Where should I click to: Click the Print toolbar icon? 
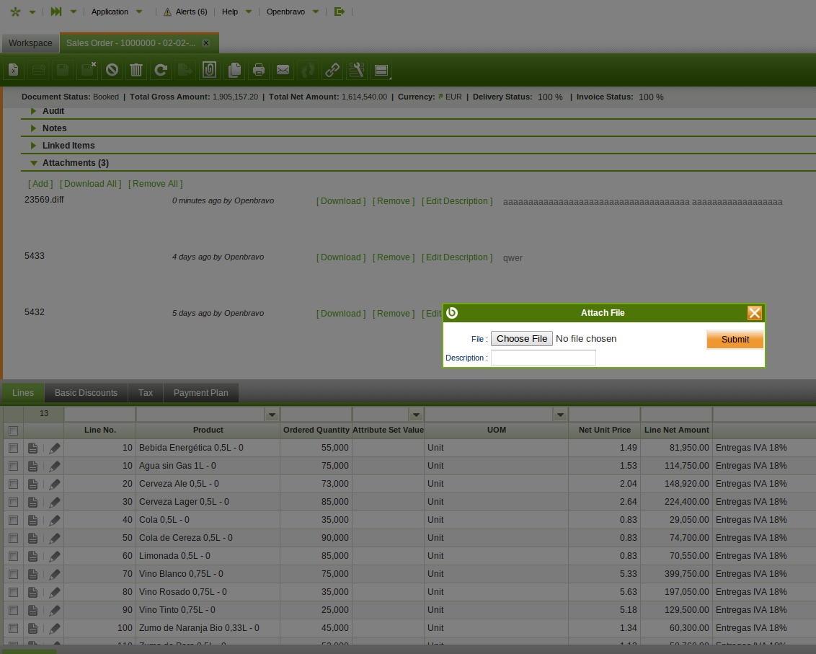pyautogui.click(x=259, y=70)
